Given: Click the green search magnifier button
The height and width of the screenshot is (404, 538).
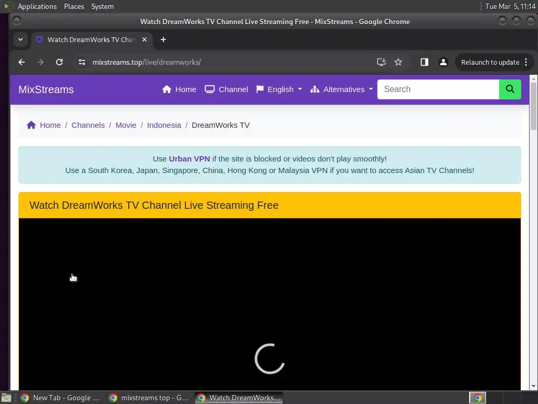Looking at the screenshot, I should 510,89.
